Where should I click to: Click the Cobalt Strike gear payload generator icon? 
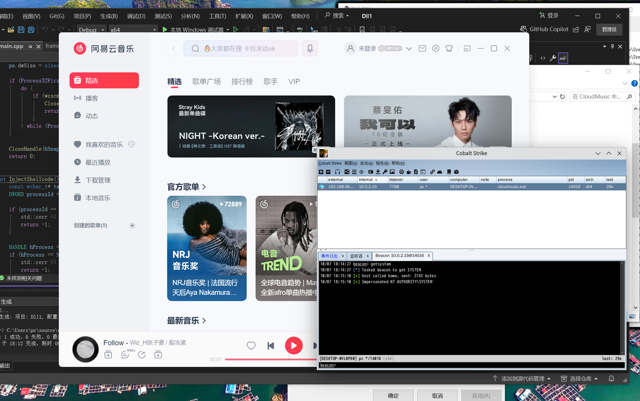(x=401, y=172)
